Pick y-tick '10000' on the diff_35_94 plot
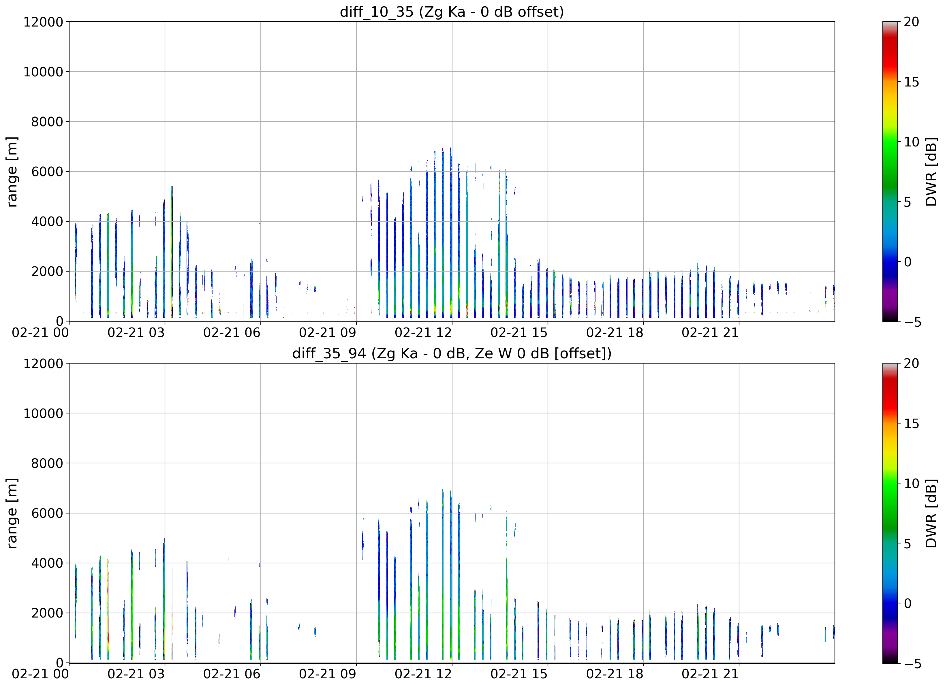Image resolution: width=945 pixels, height=687 pixels. (x=43, y=414)
